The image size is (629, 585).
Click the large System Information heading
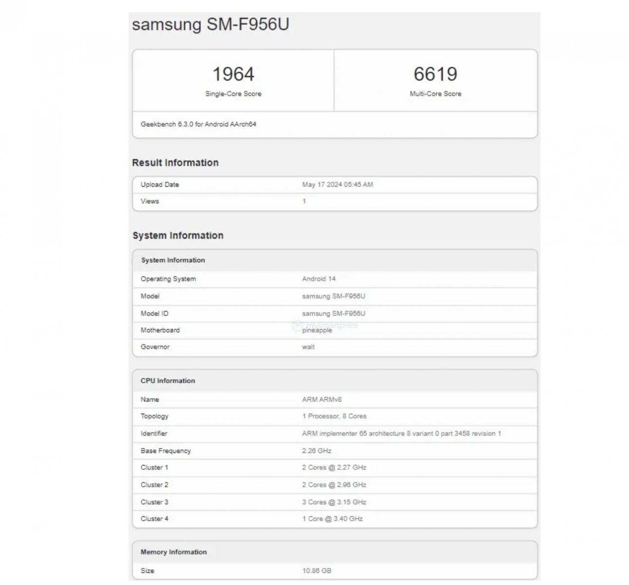point(178,235)
